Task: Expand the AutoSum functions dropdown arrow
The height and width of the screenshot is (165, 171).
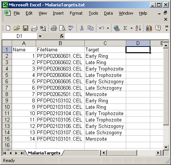Action: pyautogui.click(x=131, y=28)
